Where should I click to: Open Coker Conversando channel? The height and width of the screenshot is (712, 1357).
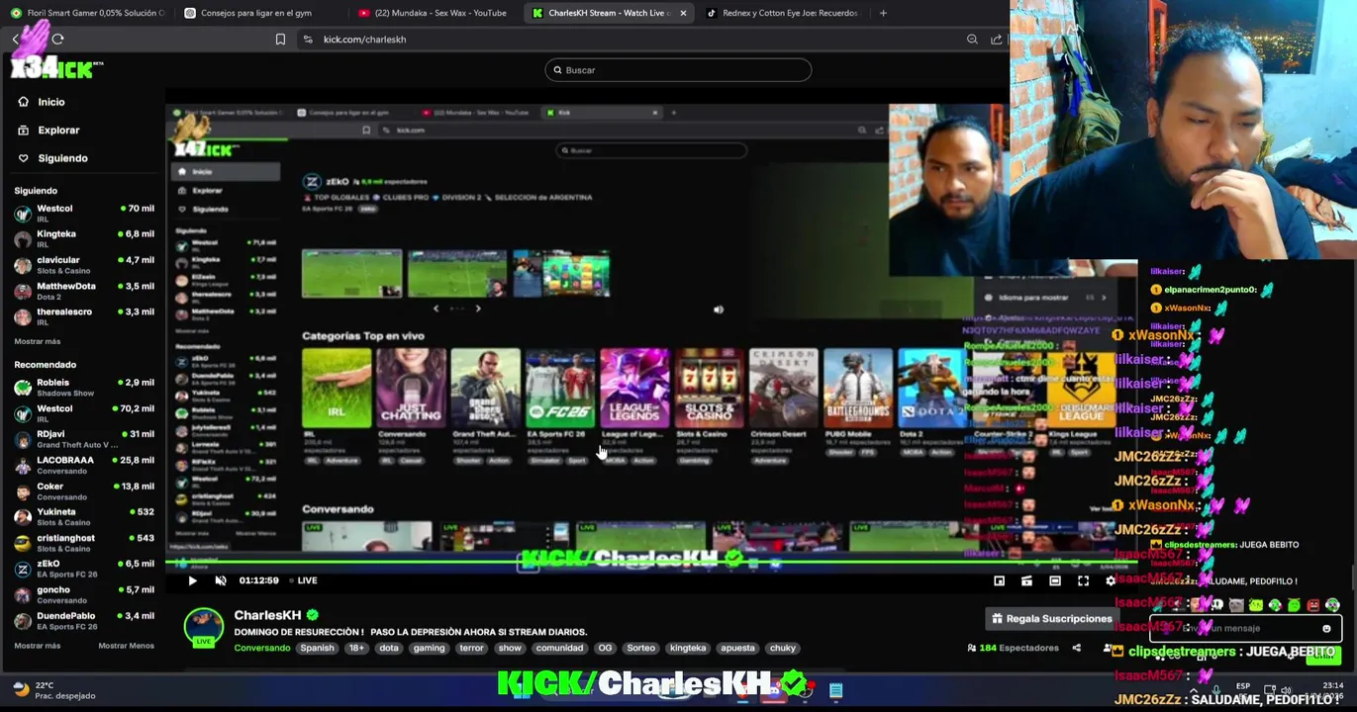click(84, 490)
